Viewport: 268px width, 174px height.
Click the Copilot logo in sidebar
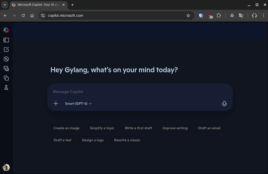coord(6,30)
